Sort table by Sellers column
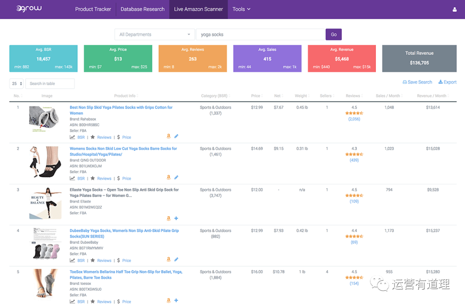This screenshot has height=305, width=465. [x=327, y=96]
